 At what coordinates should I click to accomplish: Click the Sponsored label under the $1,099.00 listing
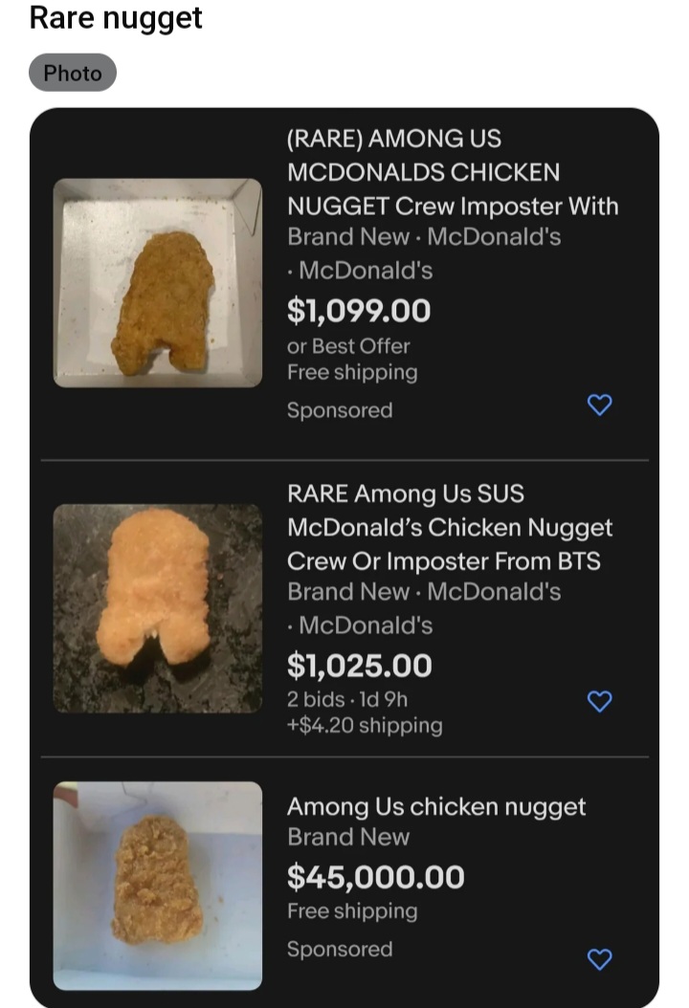point(340,410)
